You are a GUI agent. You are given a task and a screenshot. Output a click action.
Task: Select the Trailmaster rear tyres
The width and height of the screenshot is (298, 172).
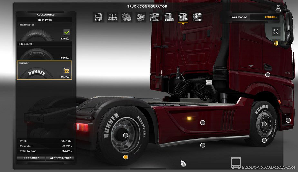[x=44, y=32]
